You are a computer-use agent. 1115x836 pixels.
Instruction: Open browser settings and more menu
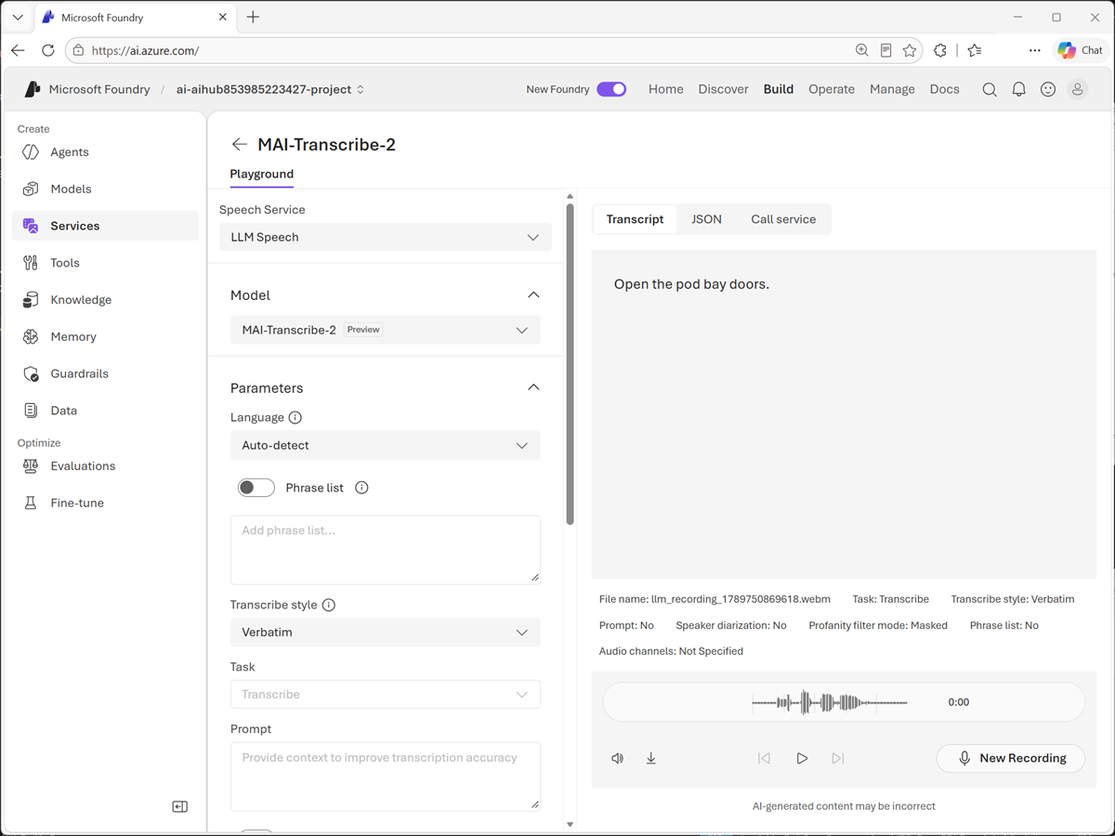[1034, 50]
